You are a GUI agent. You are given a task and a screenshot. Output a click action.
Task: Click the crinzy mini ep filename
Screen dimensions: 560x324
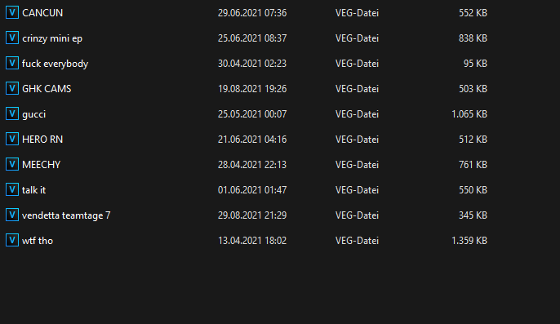(x=52, y=38)
